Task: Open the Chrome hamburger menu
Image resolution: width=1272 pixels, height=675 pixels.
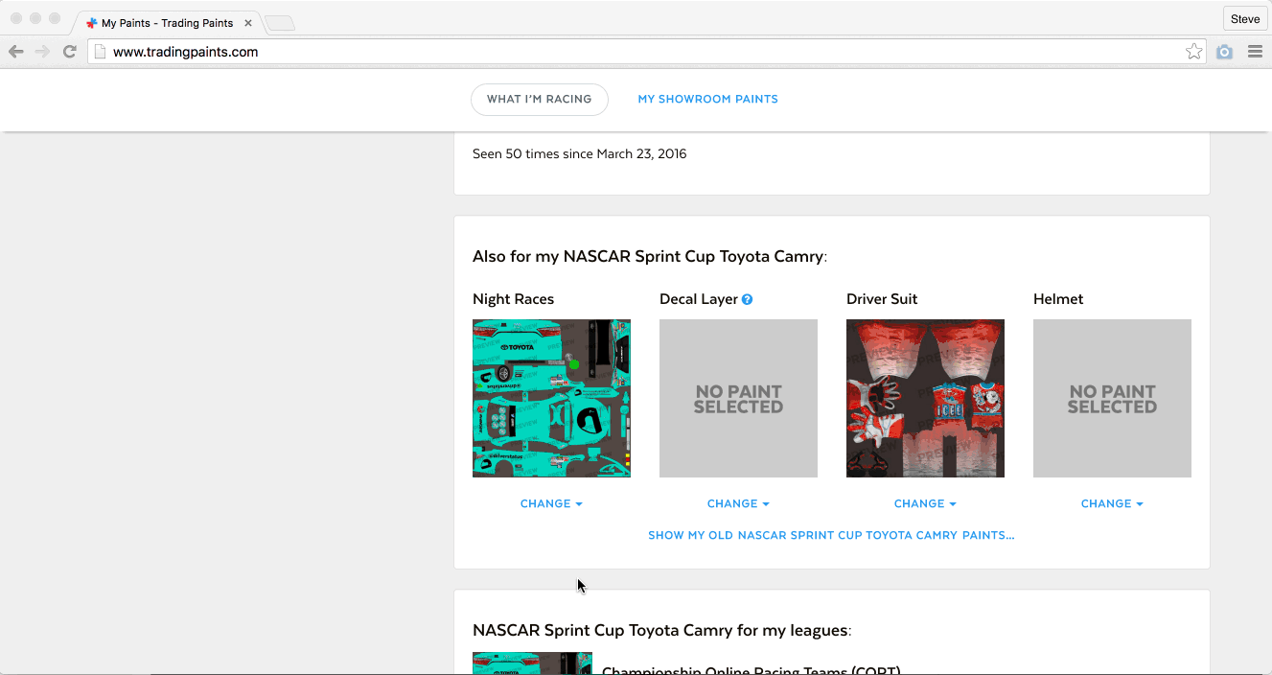Action: (1255, 52)
